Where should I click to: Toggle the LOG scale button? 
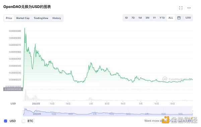tap(188, 18)
